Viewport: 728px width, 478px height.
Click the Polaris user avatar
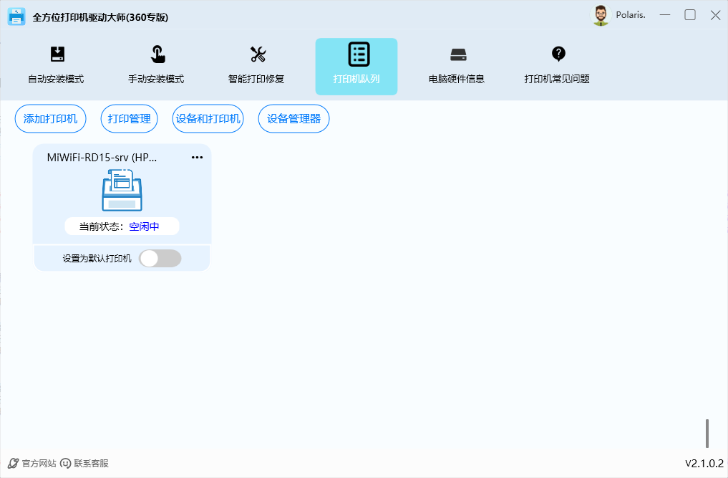601,16
